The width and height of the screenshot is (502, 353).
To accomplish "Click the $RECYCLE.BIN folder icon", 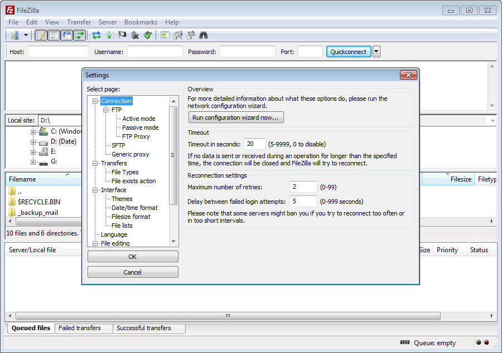I will [12, 202].
